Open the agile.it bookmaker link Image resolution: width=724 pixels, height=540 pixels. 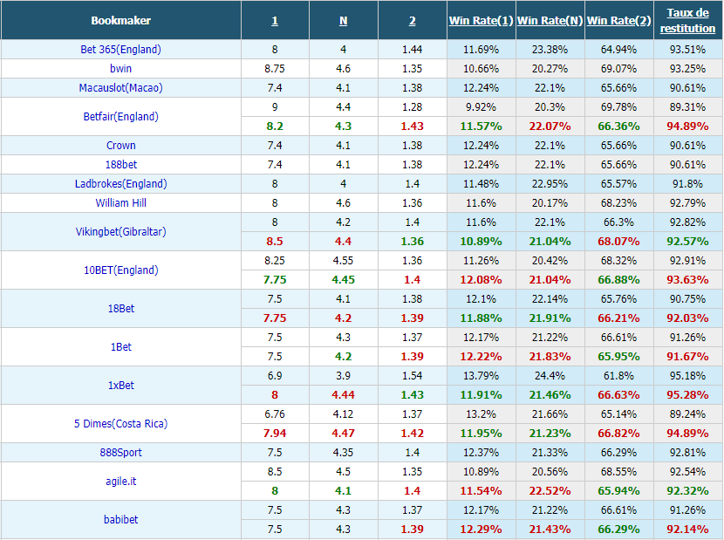[x=121, y=481]
